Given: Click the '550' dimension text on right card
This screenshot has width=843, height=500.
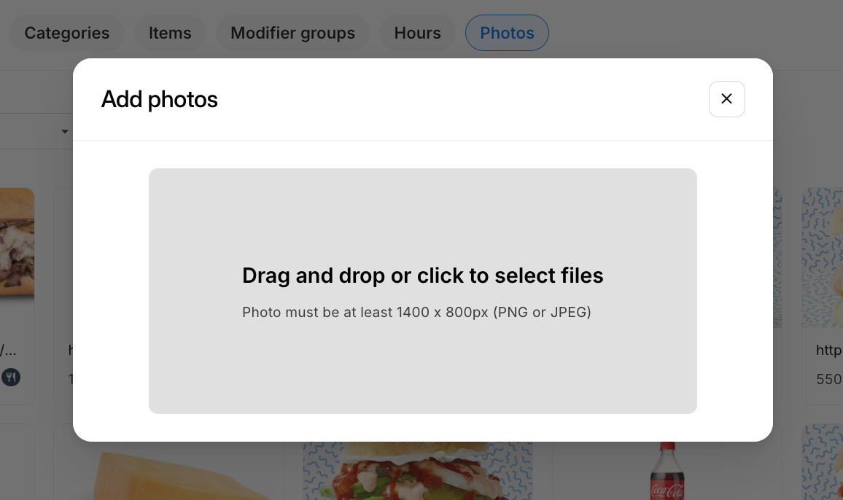Looking at the screenshot, I should click(x=828, y=379).
